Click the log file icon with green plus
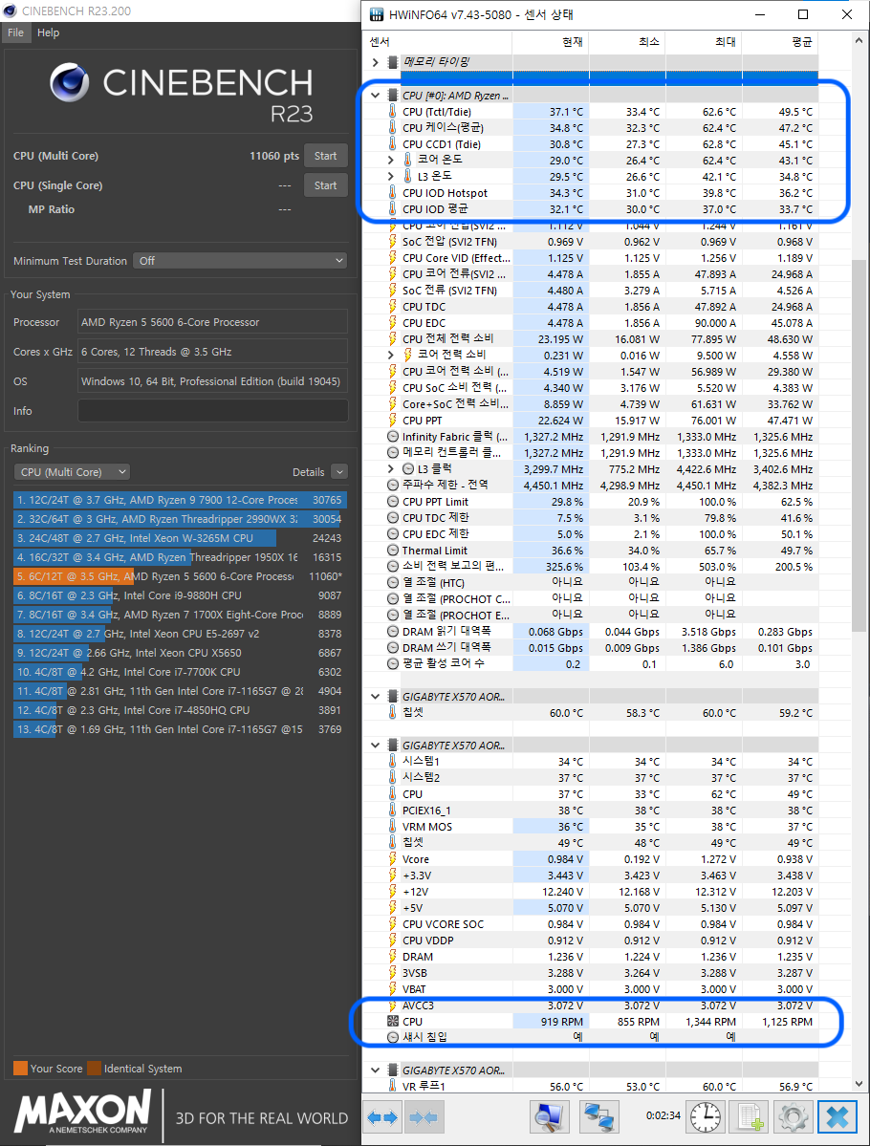 click(750, 1117)
